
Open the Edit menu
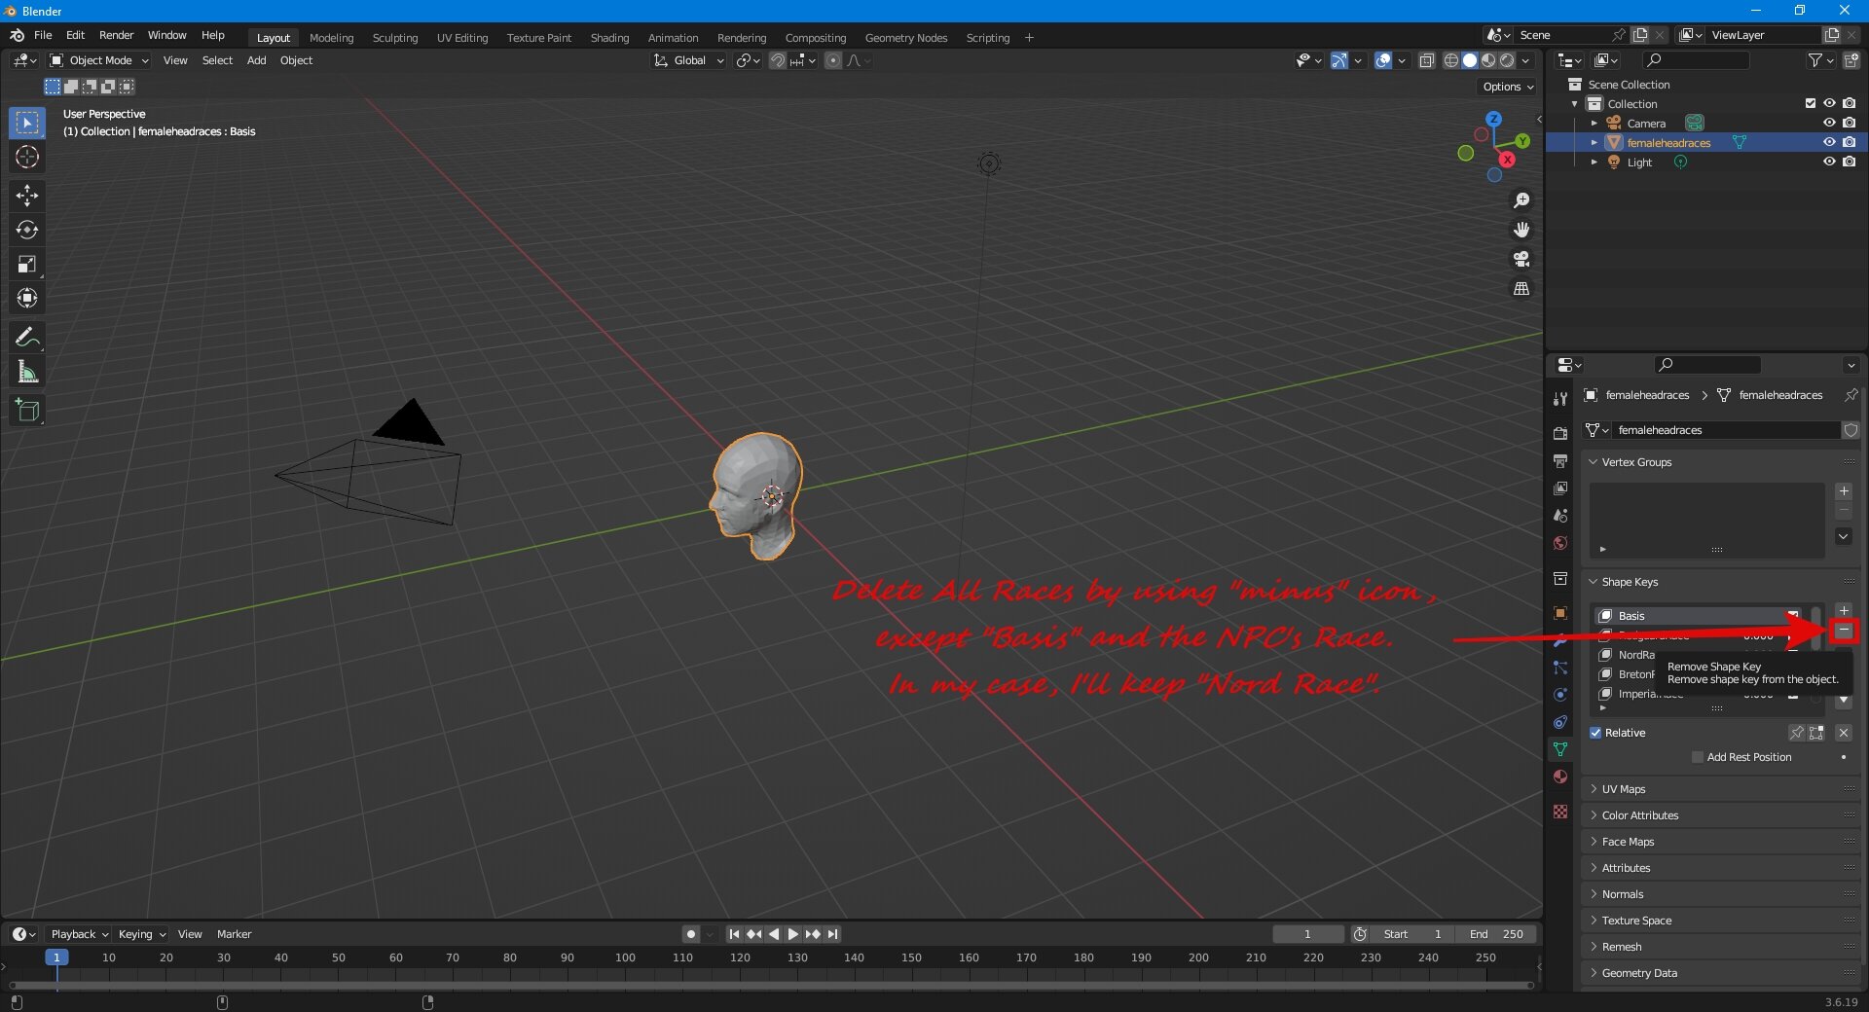point(75,35)
